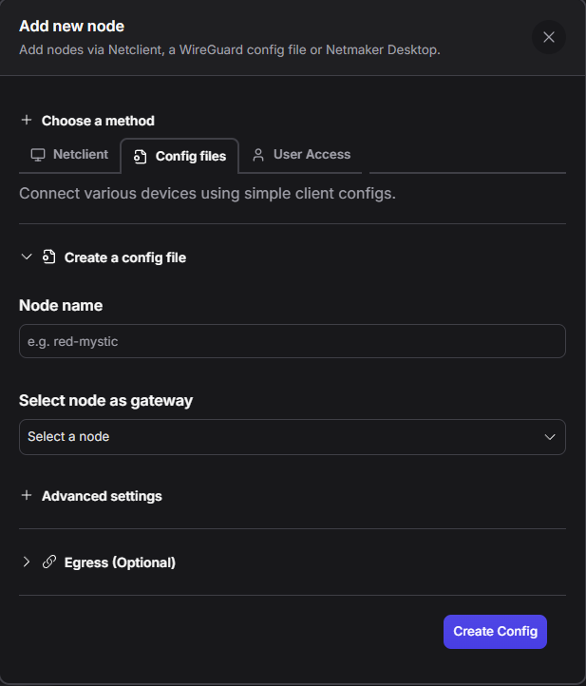The width and height of the screenshot is (586, 686).
Task: Expand Advanced settings by its label
Action: (102, 496)
